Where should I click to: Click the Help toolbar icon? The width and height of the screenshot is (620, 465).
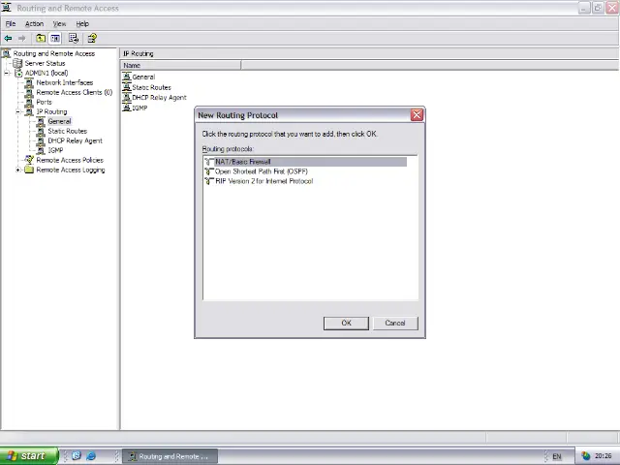(x=92, y=39)
